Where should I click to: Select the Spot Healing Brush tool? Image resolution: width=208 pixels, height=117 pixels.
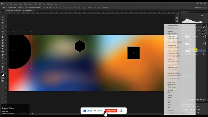3,32
